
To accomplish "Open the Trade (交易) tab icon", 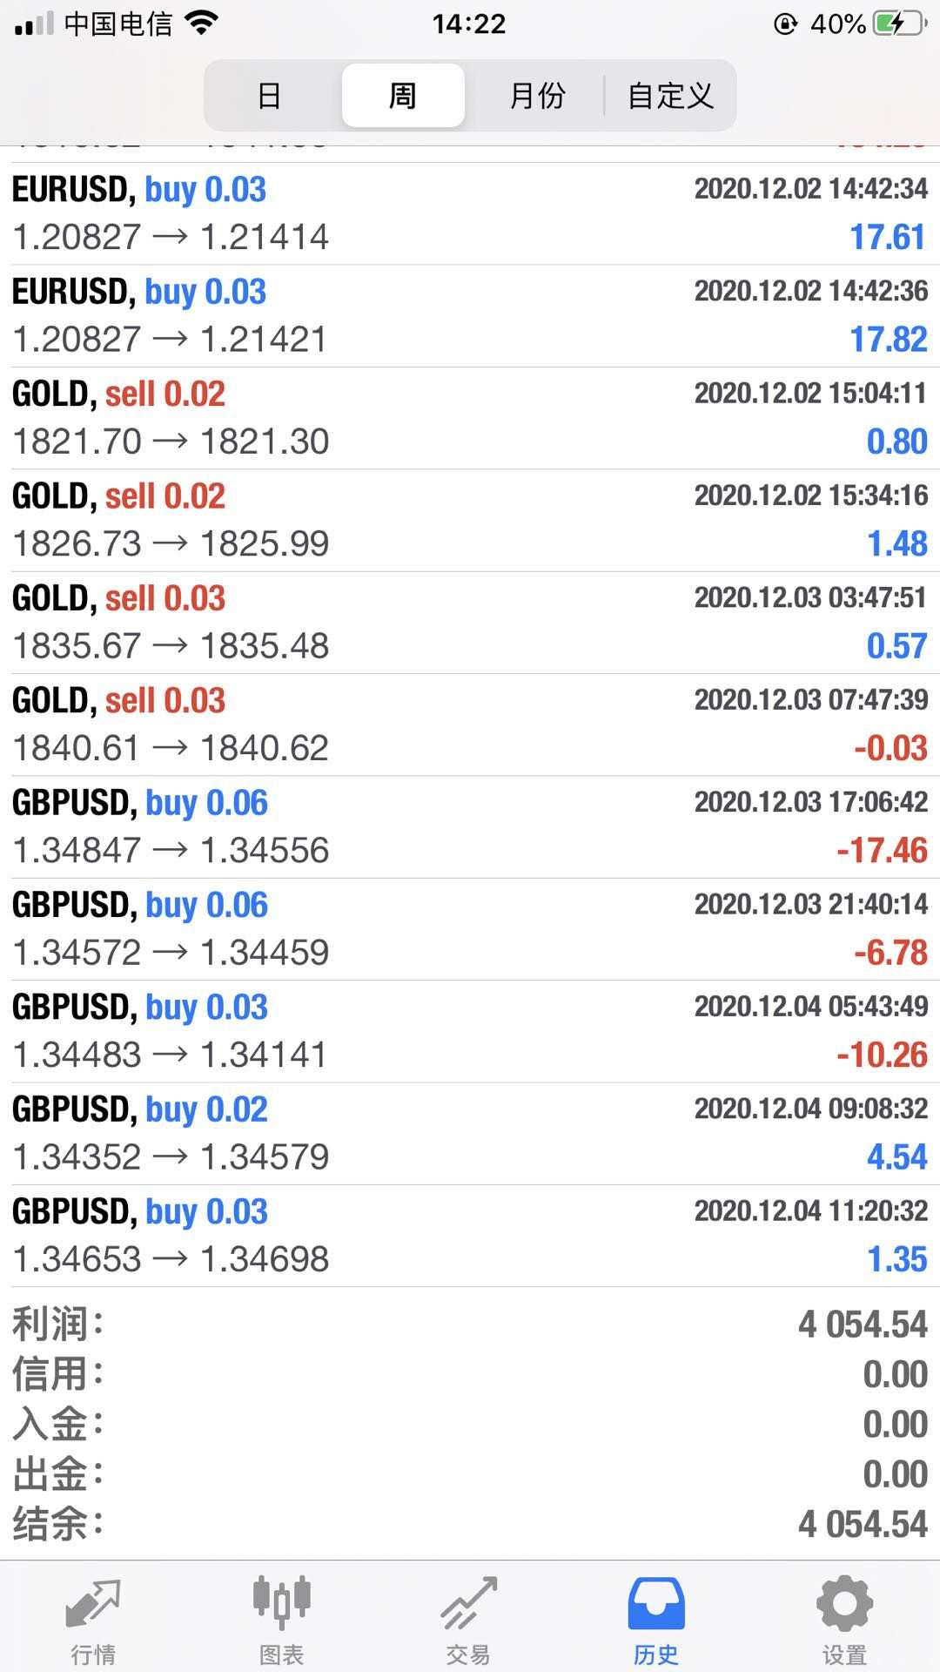I will 468,1604.
